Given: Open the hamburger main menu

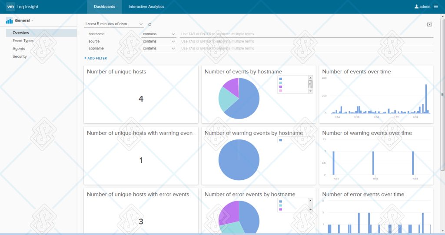Looking at the screenshot, I should tap(436, 7).
